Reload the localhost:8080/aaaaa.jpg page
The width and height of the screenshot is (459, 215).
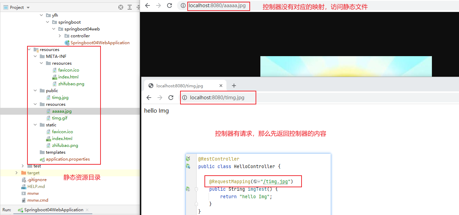[169, 5]
